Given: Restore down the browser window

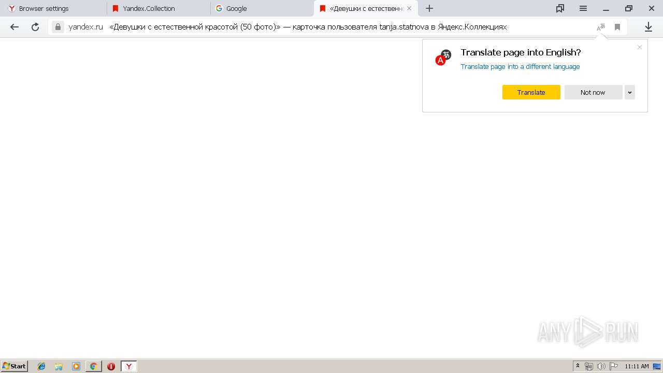Looking at the screenshot, I should click(x=629, y=8).
